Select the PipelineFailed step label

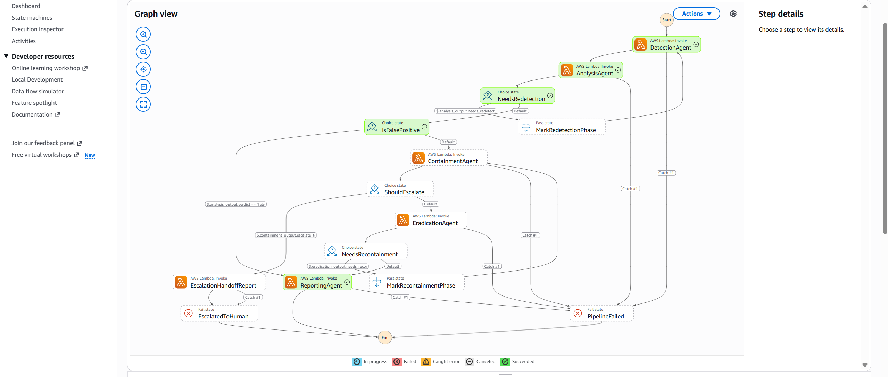606,316
